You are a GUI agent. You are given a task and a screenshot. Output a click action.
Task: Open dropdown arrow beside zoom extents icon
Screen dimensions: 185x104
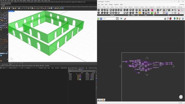(119, 18)
